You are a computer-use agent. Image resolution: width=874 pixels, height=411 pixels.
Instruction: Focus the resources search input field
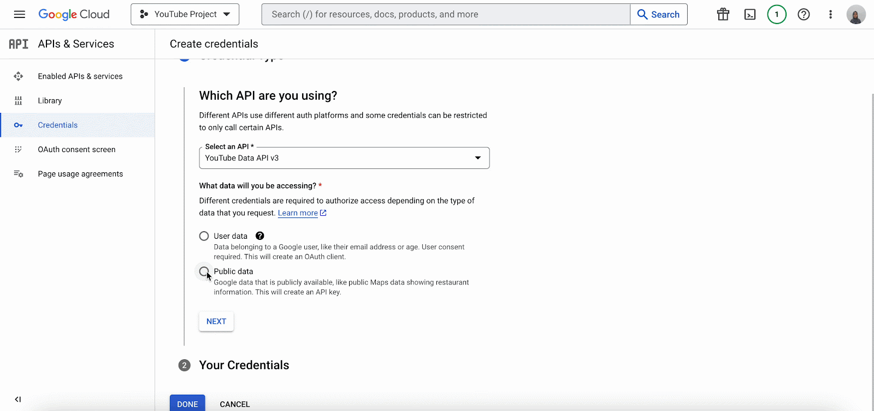446,14
